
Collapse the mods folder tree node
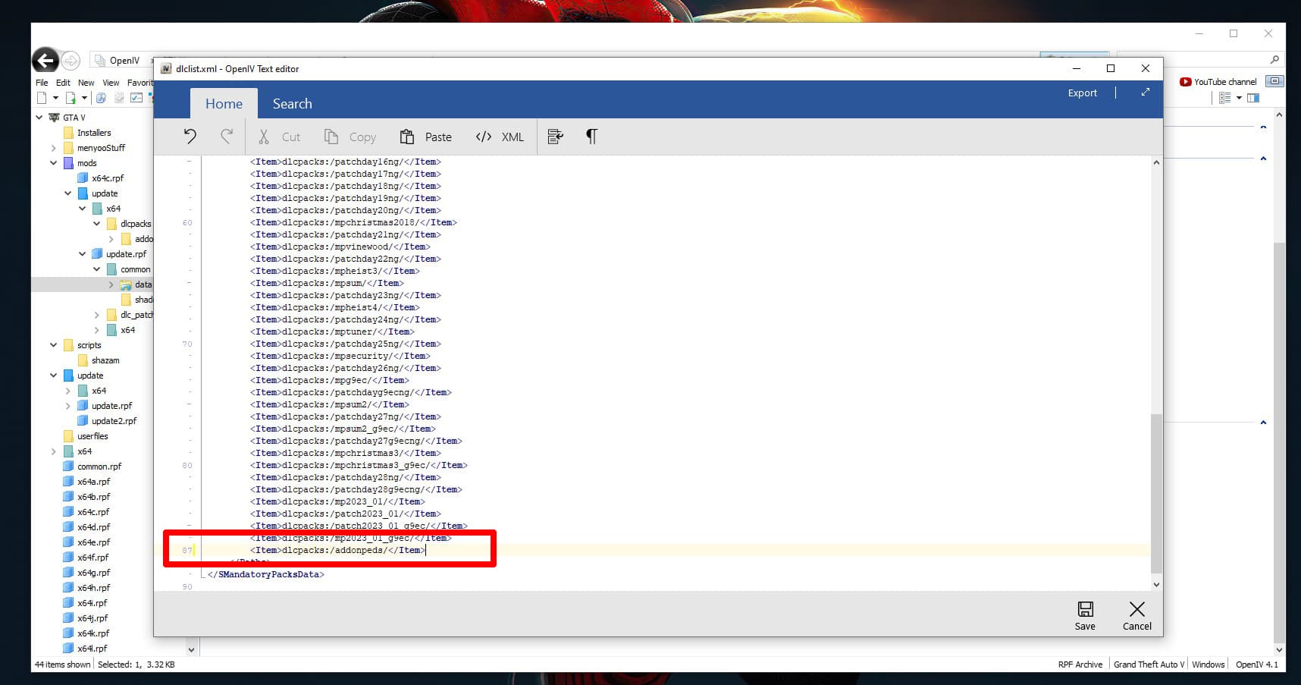point(54,163)
